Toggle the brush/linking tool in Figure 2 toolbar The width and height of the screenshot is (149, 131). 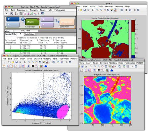tap(47, 62)
